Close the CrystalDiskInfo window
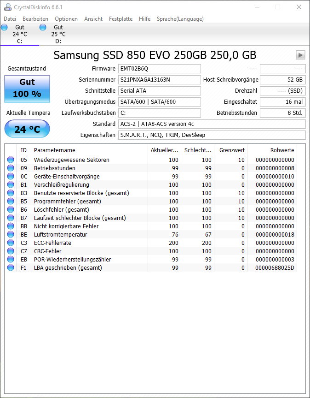 pos(299,7)
